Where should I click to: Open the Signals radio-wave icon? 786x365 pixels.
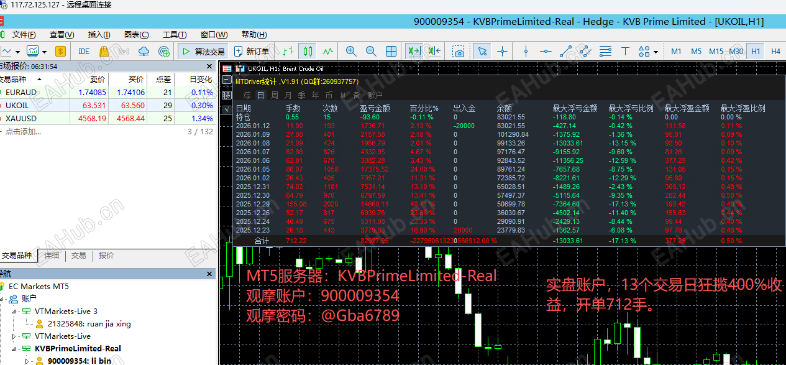pos(124,51)
